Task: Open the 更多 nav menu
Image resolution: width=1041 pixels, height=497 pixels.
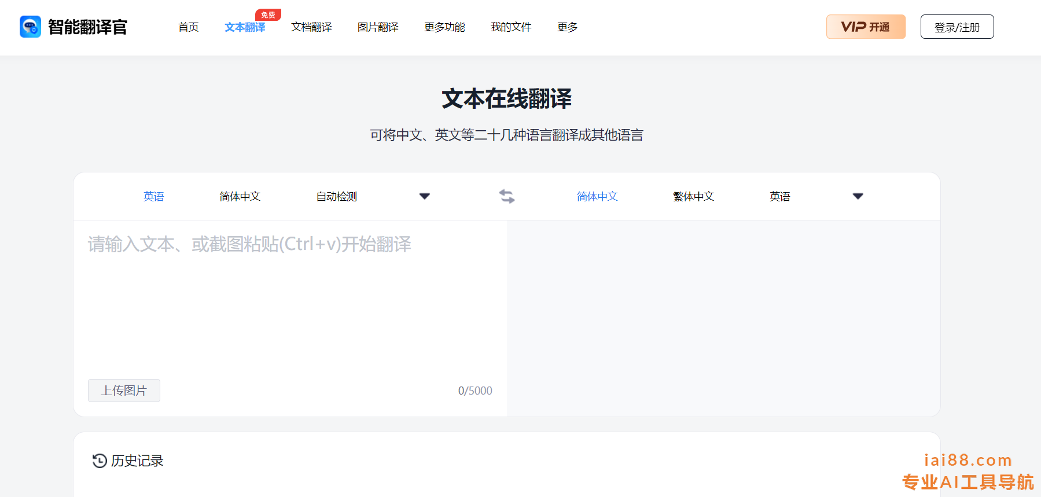Action: point(567,27)
